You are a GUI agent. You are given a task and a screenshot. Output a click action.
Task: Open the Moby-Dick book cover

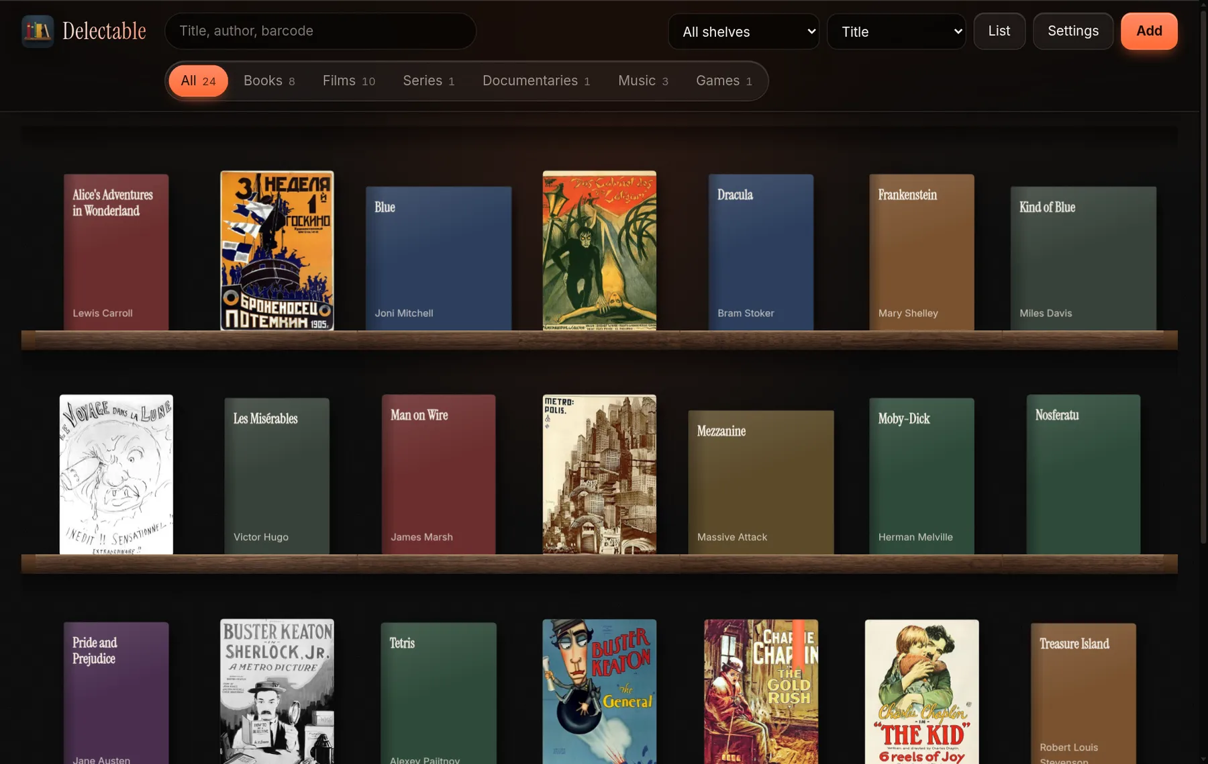[921, 476]
